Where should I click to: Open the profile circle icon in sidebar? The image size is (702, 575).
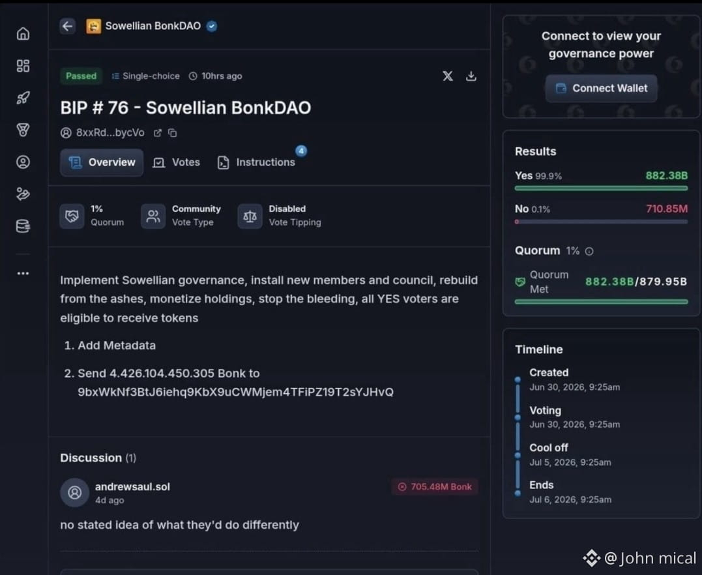pos(23,162)
